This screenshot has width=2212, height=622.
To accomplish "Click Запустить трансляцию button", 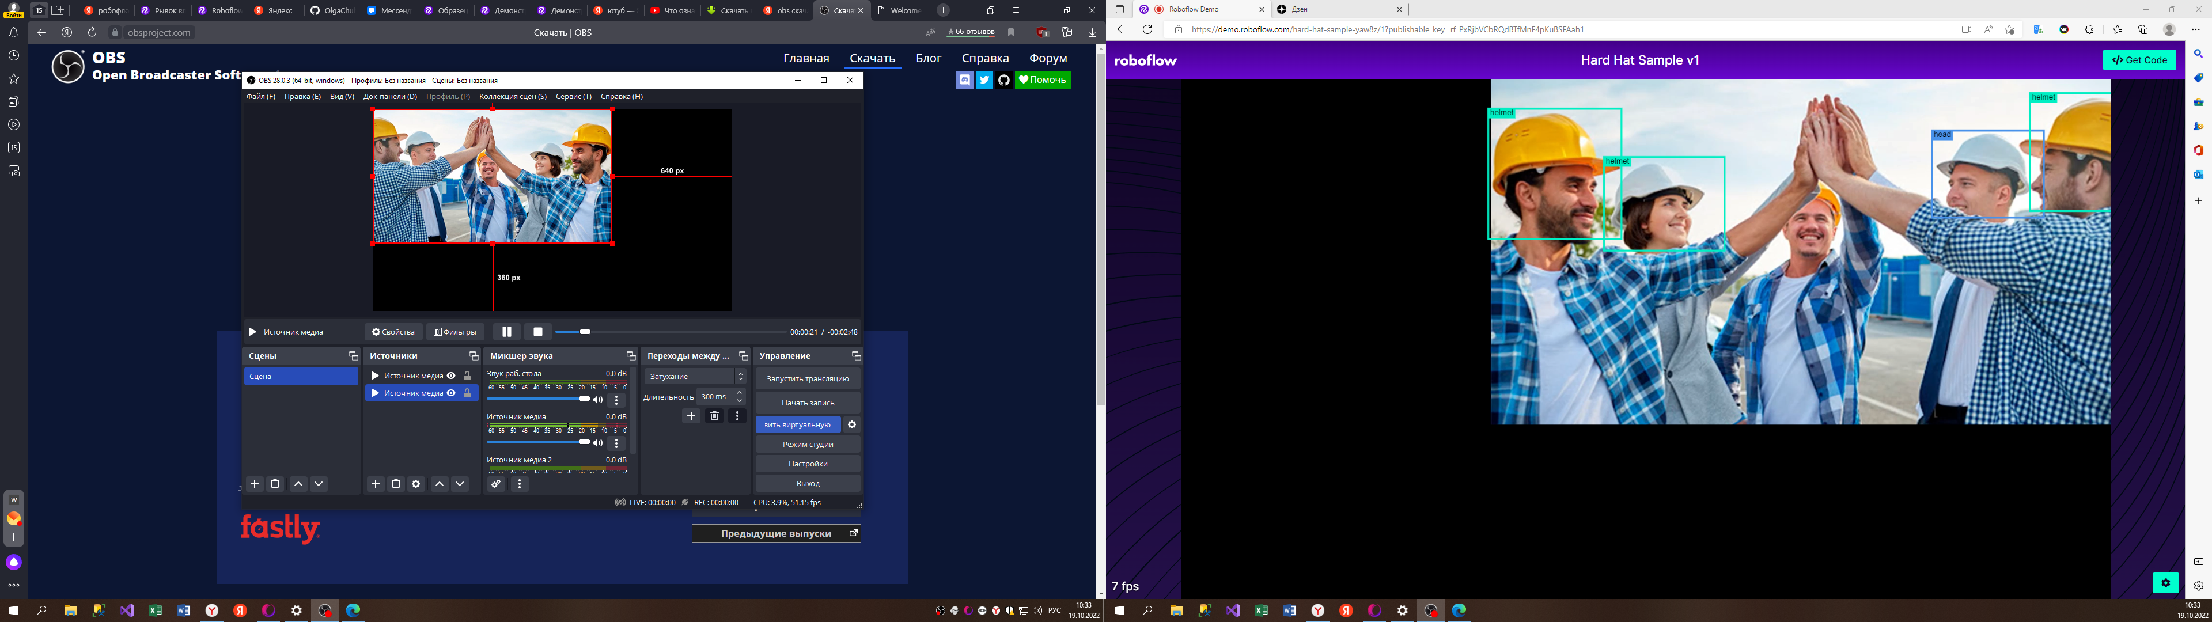I will pos(807,378).
